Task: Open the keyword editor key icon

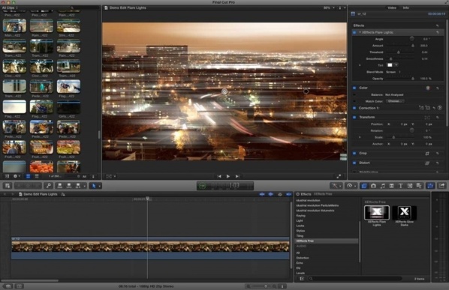Action: [49, 186]
